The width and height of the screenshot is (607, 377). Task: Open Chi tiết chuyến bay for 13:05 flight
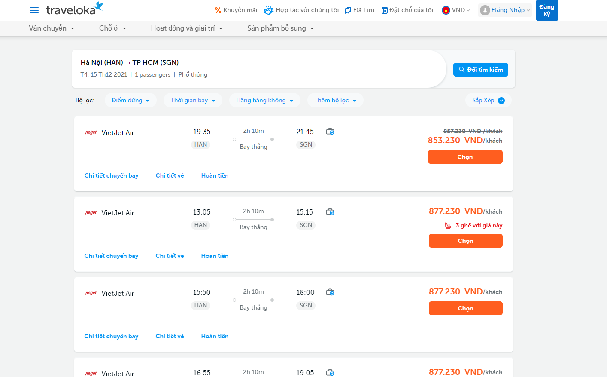pyautogui.click(x=111, y=256)
